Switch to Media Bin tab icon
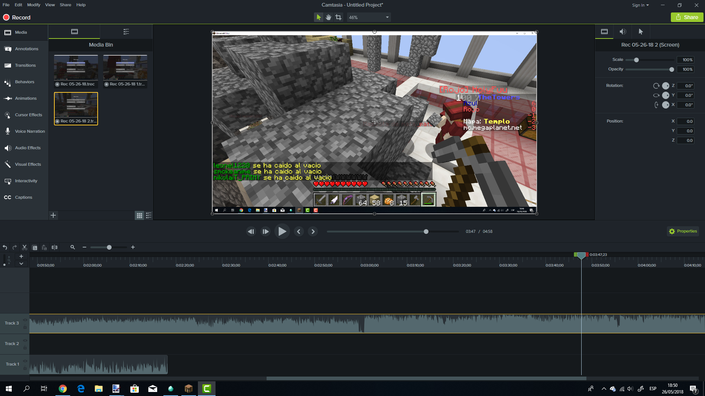 (75, 32)
